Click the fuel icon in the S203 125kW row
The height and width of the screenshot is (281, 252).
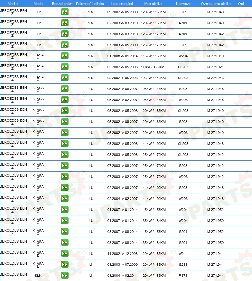point(64,166)
